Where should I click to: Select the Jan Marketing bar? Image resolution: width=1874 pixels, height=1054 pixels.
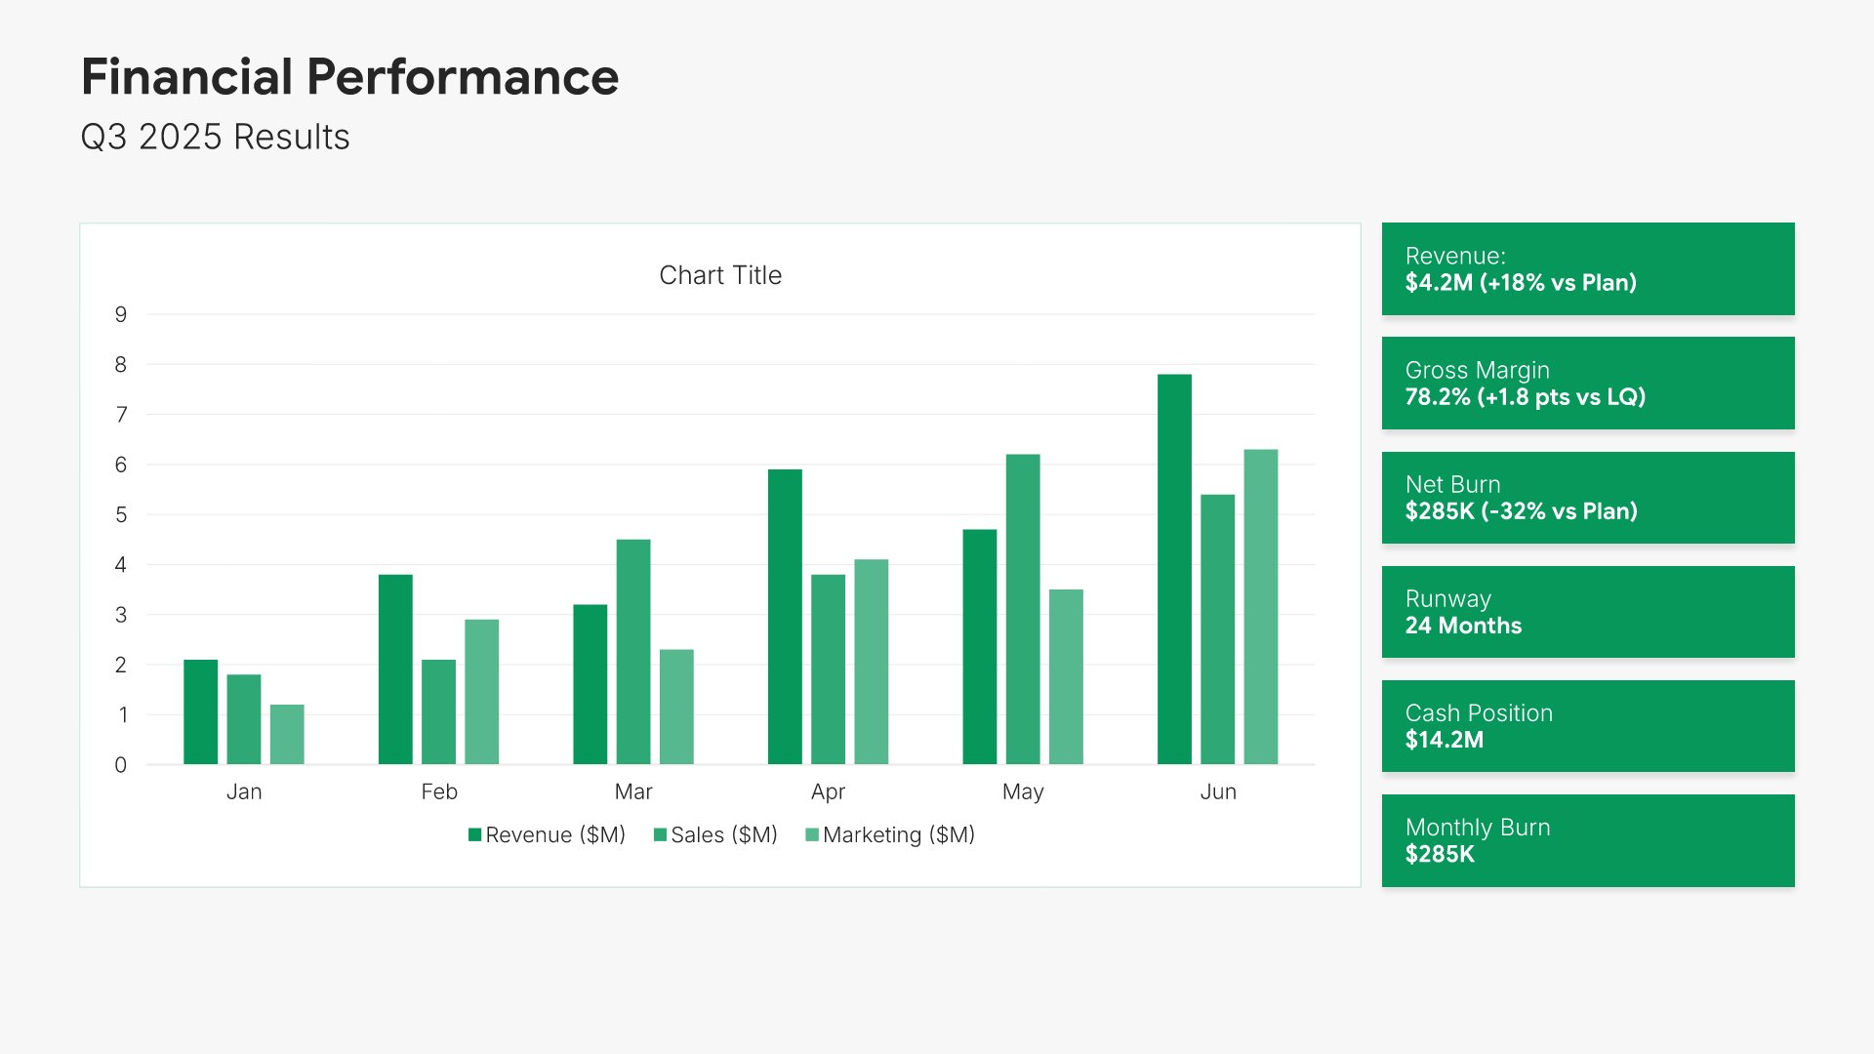click(x=287, y=734)
